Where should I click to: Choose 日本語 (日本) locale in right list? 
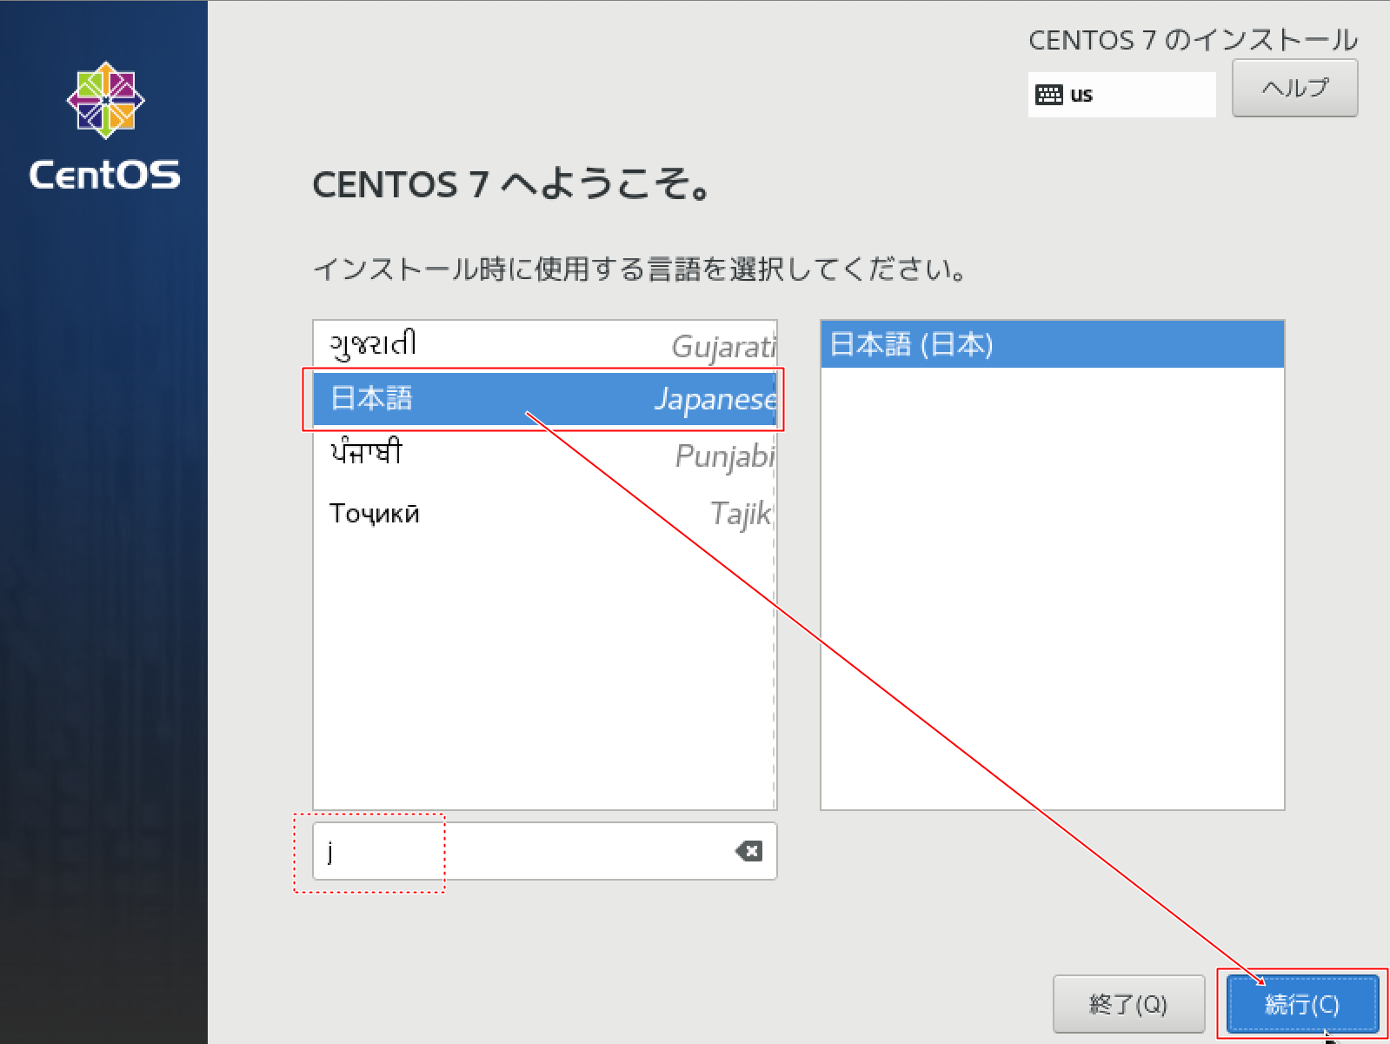click(1052, 344)
